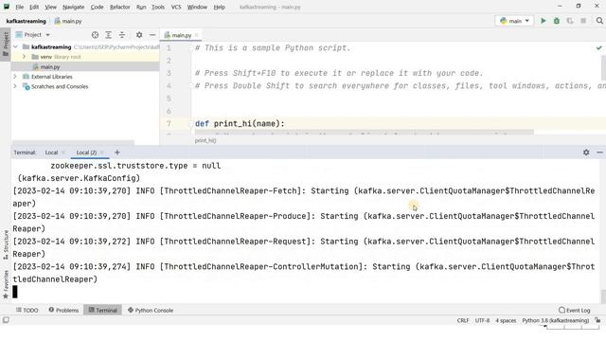Open the Code menu
The height and width of the screenshot is (341, 606).
97,7
